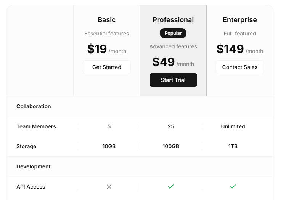Image resolution: width=291 pixels, height=200 pixels.
Task: Select the Professional plan heading
Action: [x=173, y=20]
